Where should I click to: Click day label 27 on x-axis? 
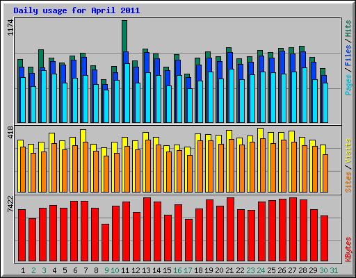click(x=292, y=270)
